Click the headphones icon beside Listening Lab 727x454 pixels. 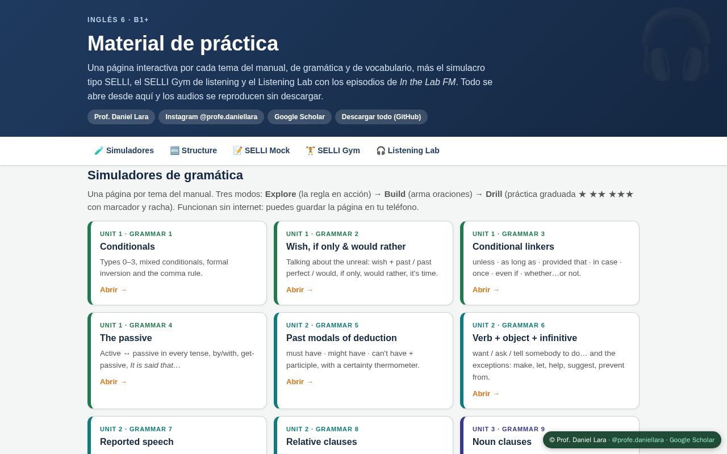[381, 150]
